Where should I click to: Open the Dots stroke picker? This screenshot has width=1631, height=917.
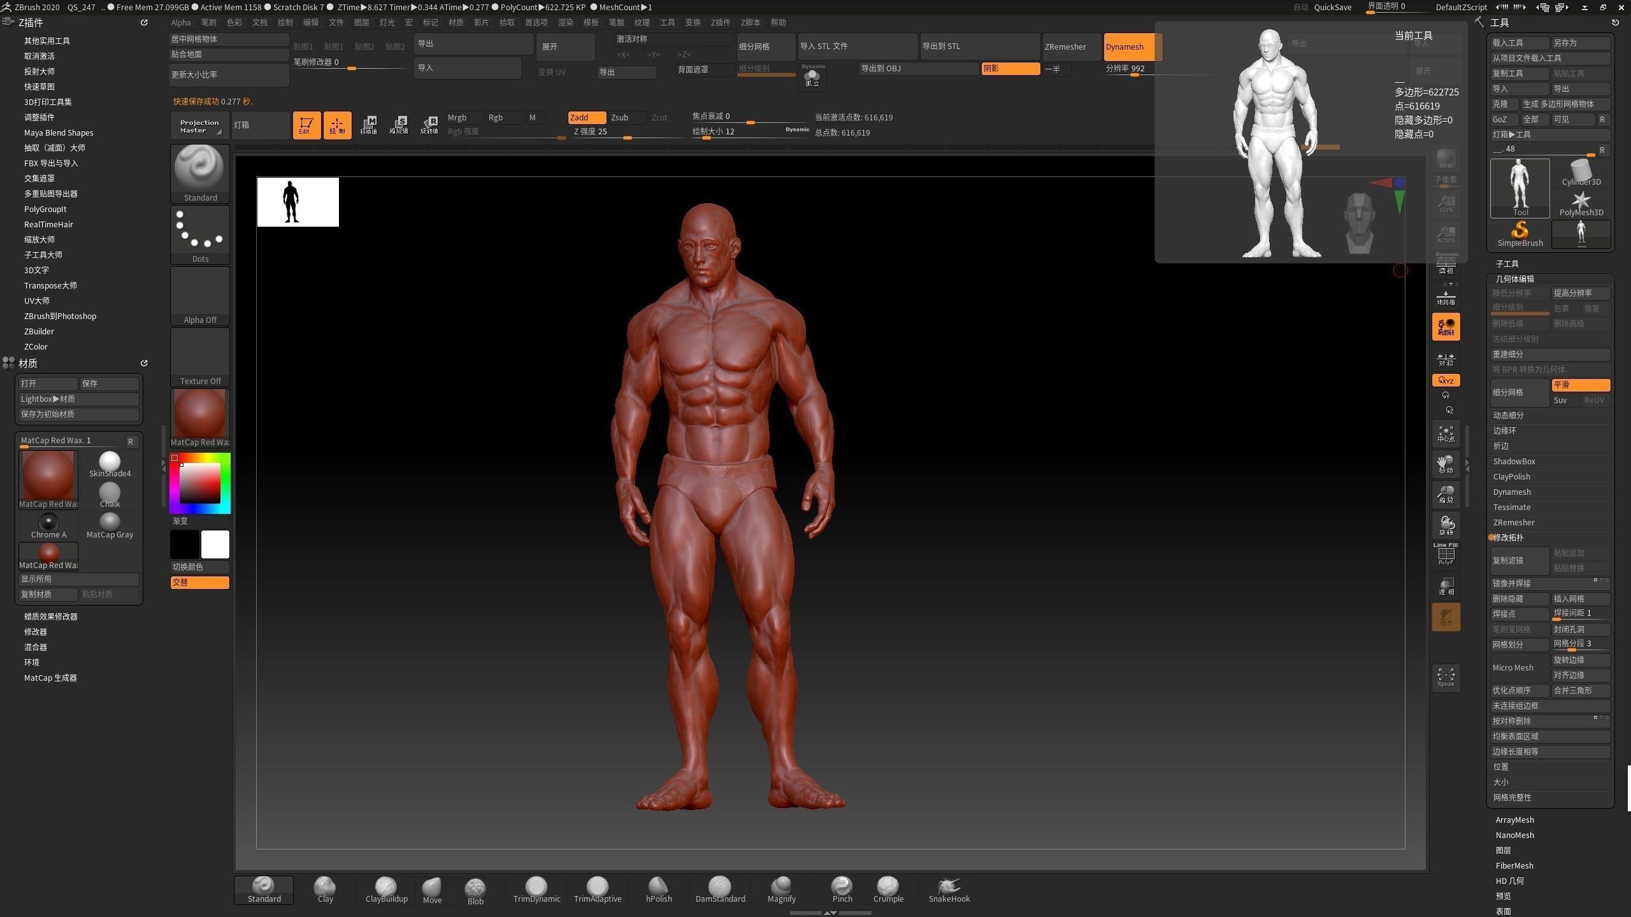click(200, 234)
